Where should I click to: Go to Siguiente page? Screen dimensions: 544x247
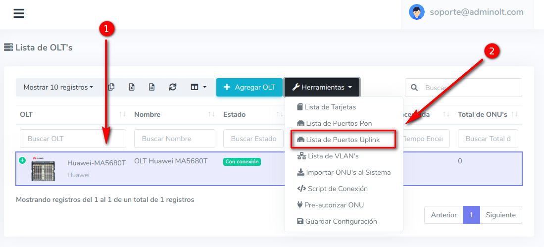point(500,215)
